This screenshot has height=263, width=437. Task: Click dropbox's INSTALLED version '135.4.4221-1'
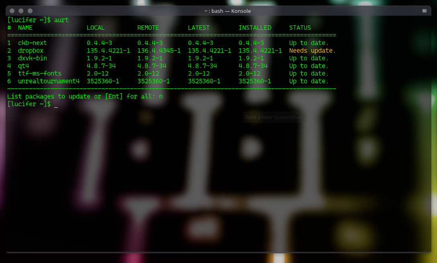(260, 51)
